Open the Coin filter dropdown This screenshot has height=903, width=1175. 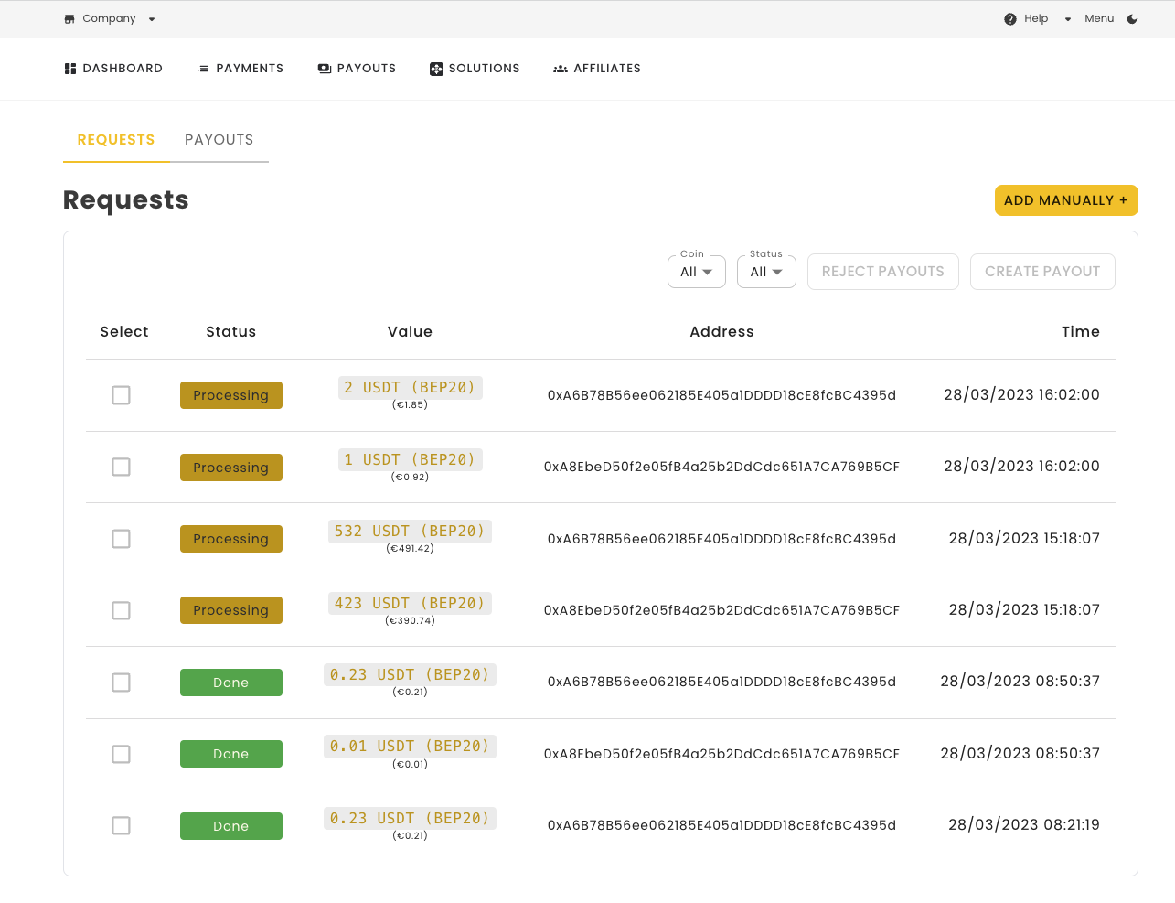click(697, 272)
